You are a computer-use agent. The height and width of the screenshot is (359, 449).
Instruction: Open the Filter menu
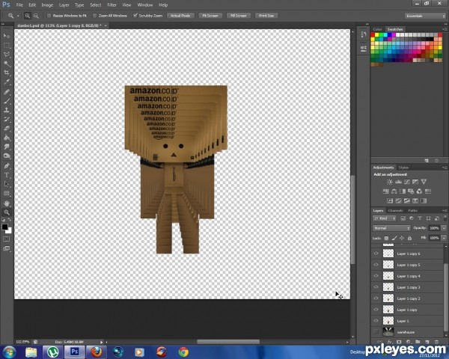(112, 5)
